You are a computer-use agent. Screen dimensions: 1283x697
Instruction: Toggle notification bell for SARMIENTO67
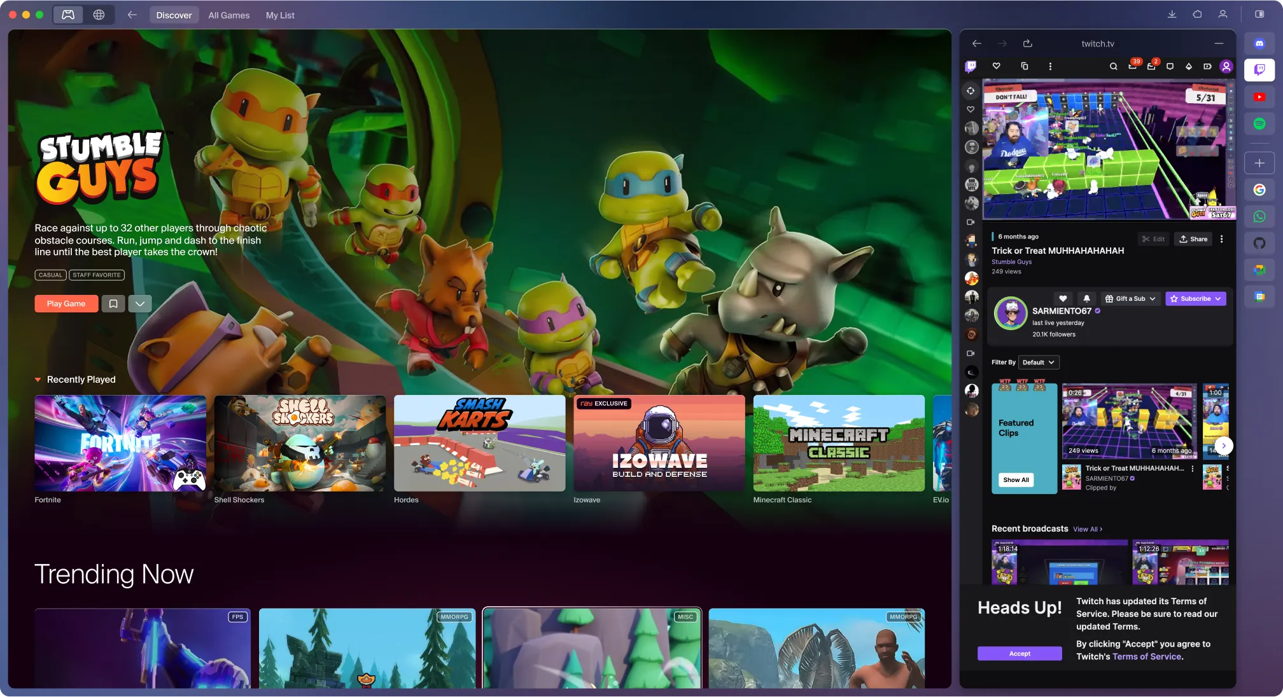coord(1086,298)
